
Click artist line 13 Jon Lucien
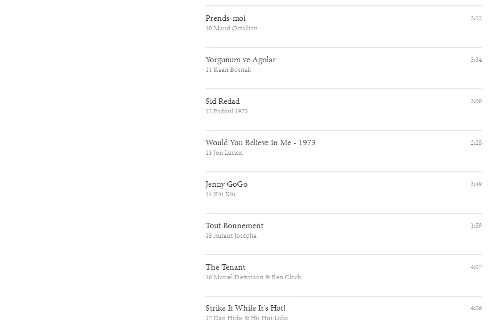coord(224,153)
